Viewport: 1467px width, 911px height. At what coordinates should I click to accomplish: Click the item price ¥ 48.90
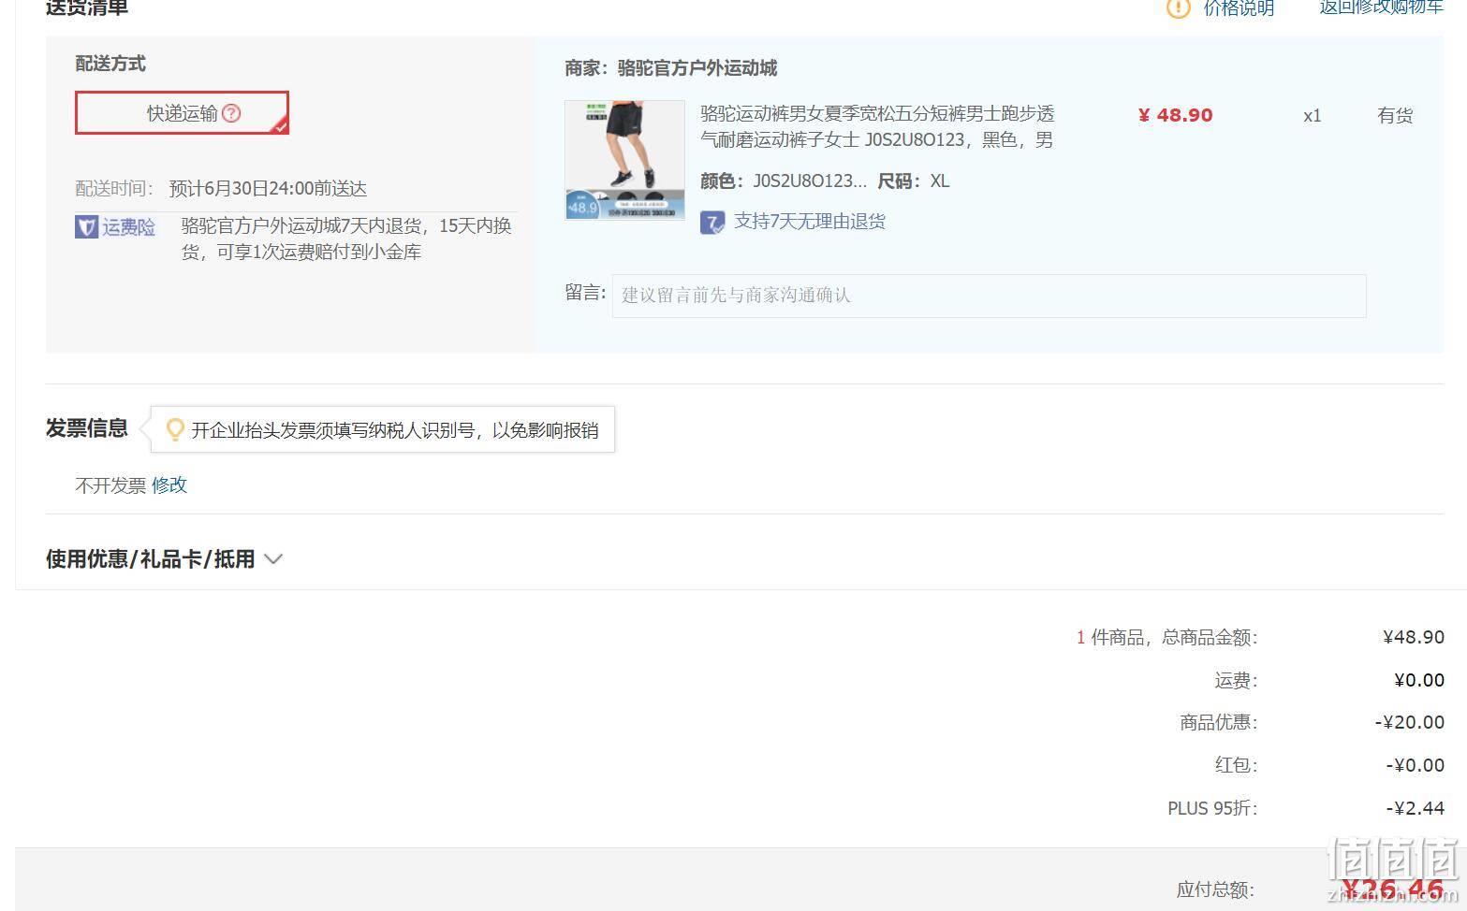point(1175,115)
